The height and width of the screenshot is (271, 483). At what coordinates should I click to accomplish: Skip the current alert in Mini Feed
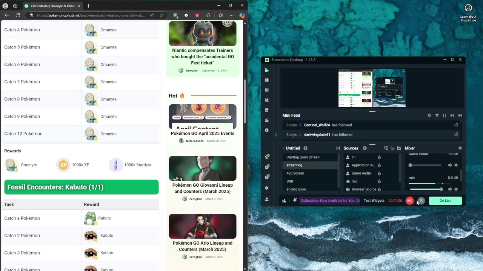452,116
